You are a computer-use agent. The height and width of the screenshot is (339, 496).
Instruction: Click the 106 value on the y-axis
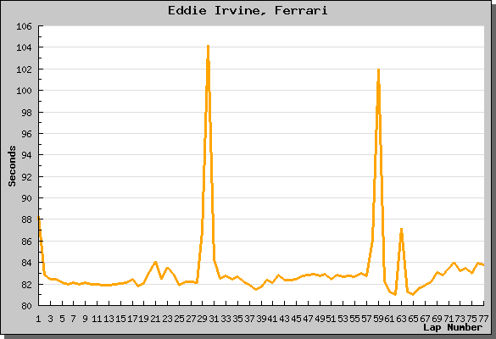click(x=25, y=26)
